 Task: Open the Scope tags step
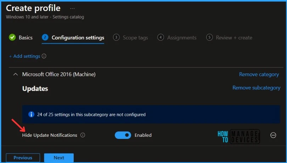135,38
